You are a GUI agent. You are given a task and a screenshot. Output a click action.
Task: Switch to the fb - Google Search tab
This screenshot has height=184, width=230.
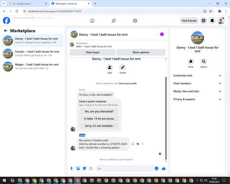point(28,4)
